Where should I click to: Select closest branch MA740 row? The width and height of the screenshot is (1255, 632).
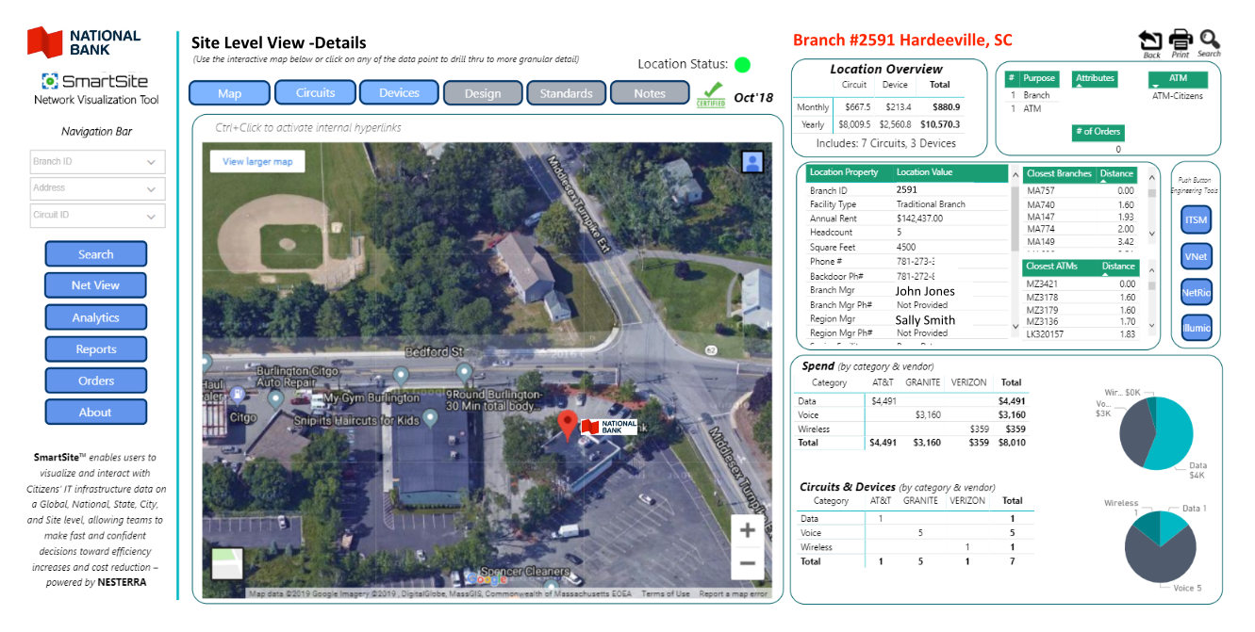pyautogui.click(x=1081, y=204)
